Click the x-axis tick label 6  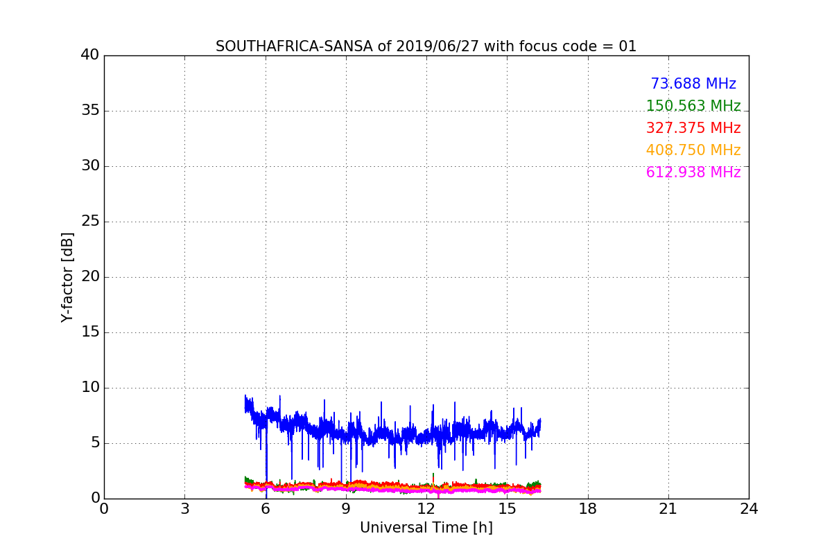[x=266, y=508]
